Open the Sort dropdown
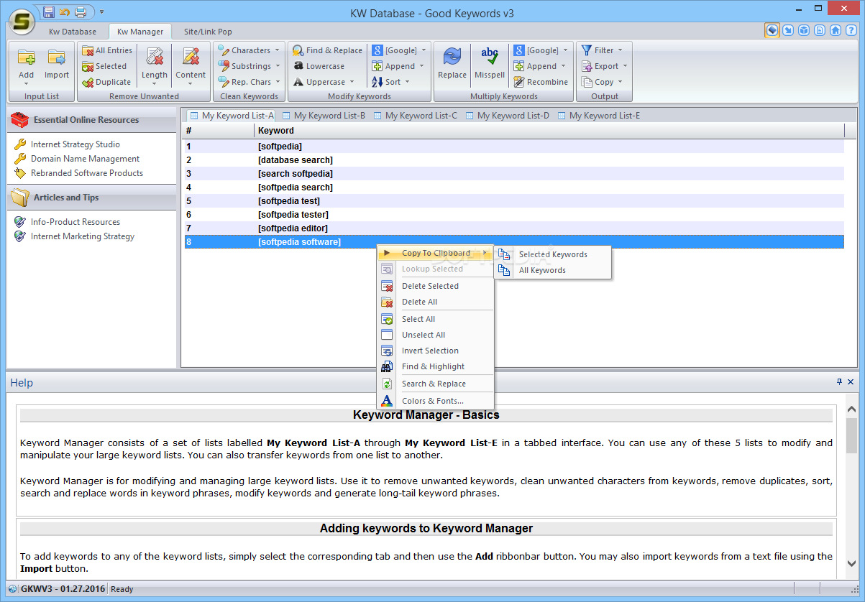The image size is (865, 602). coord(390,82)
